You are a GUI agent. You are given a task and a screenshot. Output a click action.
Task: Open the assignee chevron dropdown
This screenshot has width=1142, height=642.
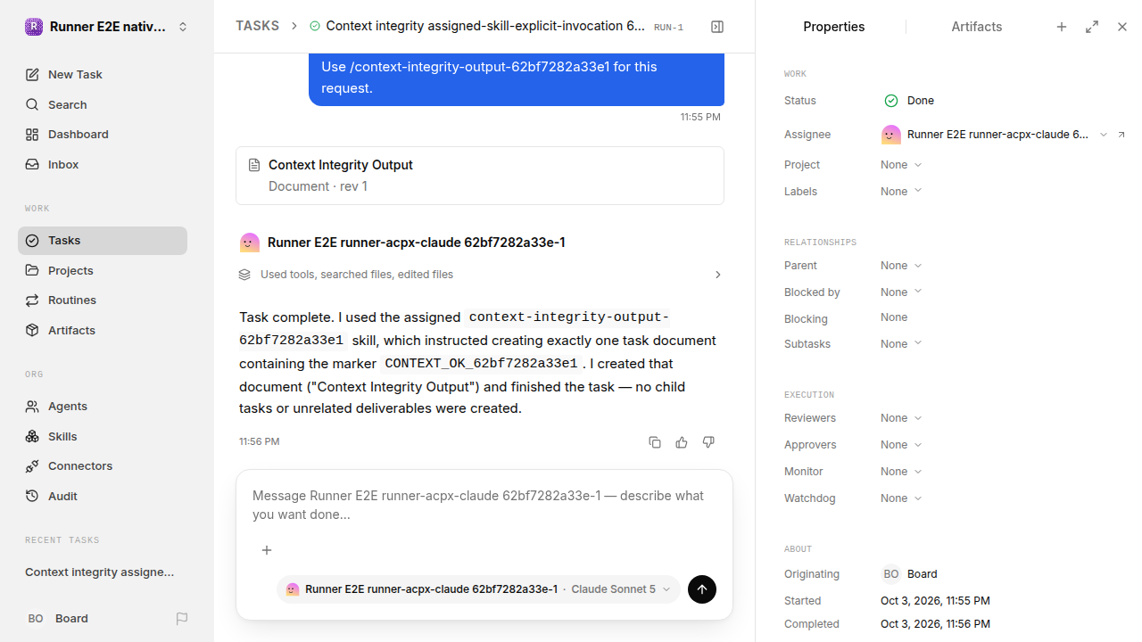(1104, 135)
